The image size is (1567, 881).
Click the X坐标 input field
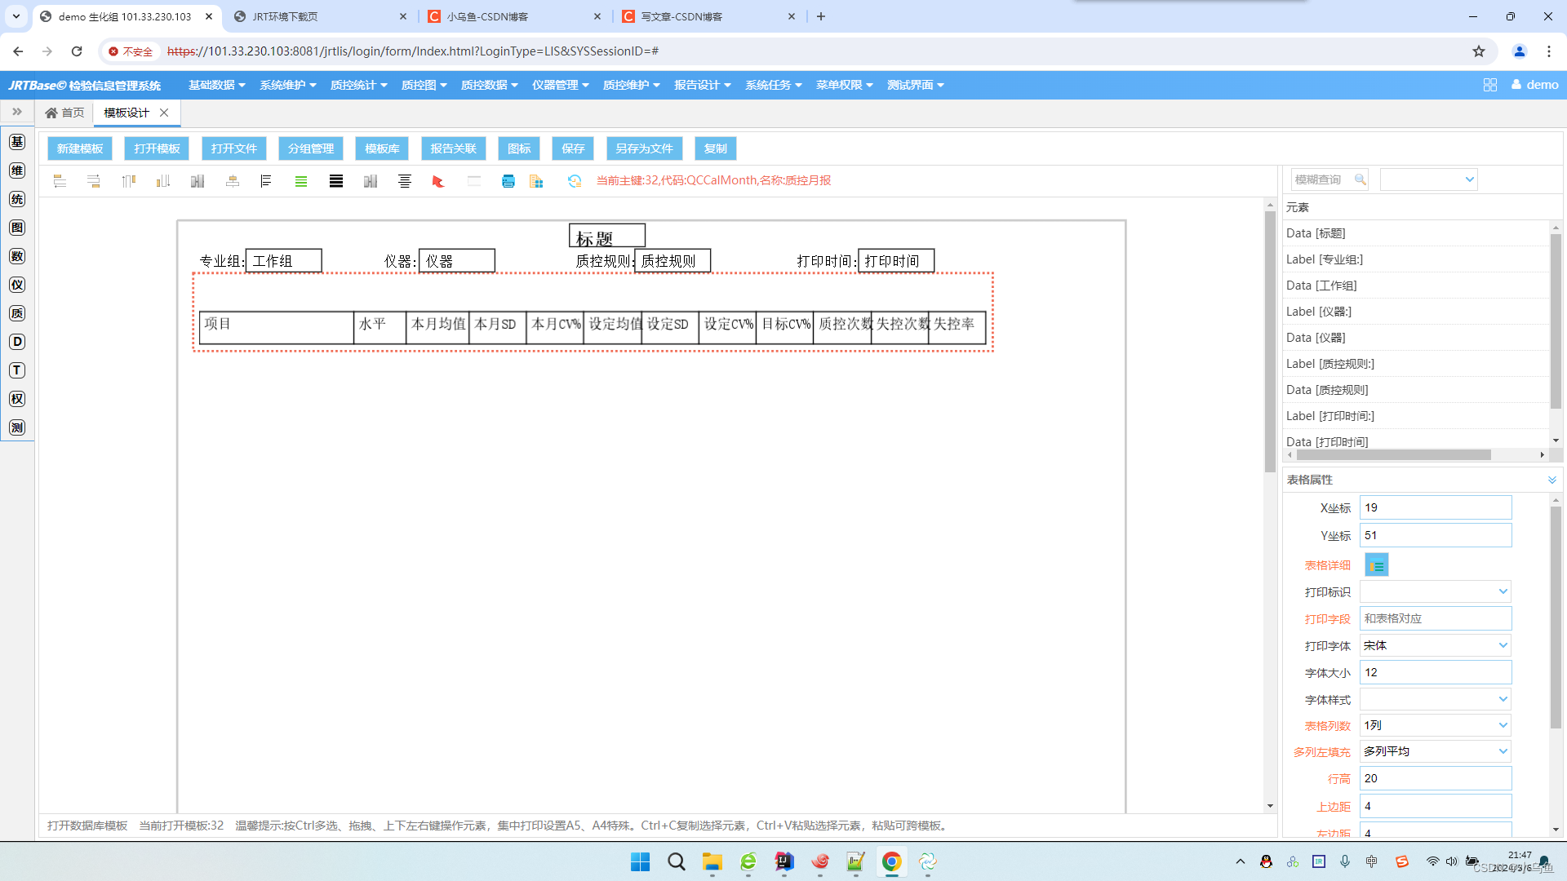coord(1436,507)
